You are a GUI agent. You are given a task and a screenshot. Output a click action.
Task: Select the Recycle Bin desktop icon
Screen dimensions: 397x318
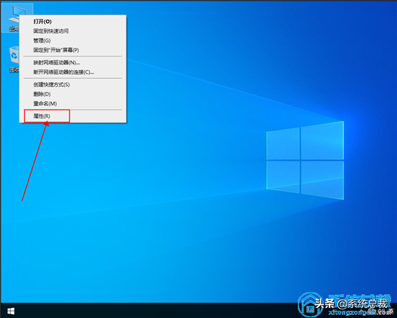[14, 59]
